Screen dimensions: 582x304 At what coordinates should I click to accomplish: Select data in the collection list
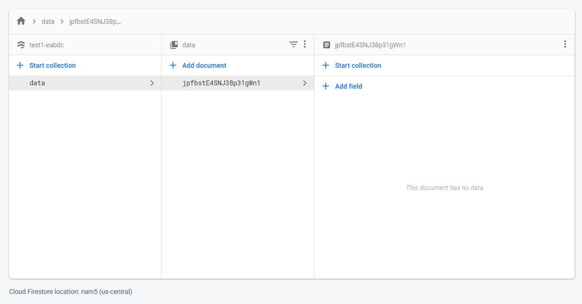pyautogui.click(x=38, y=83)
